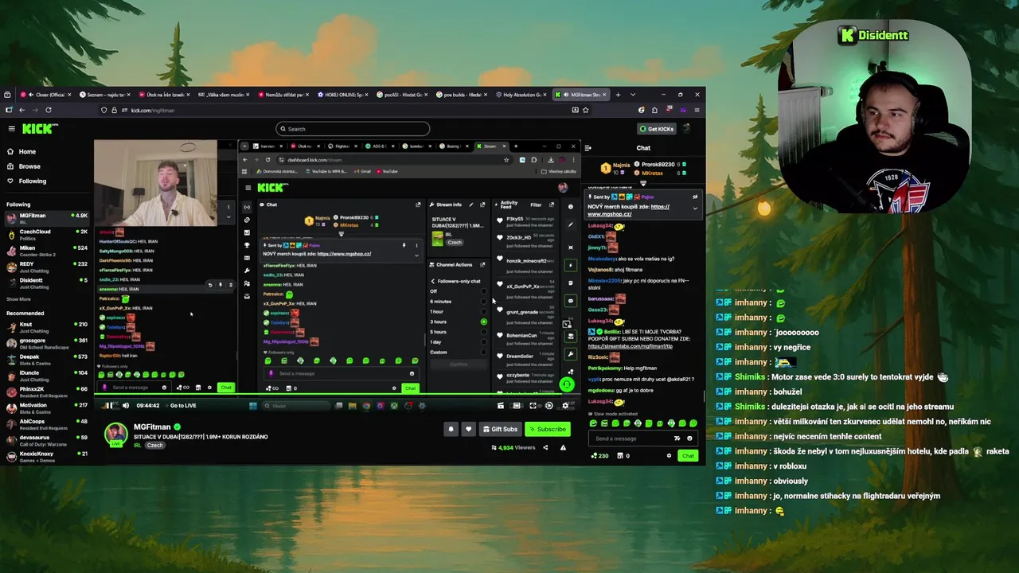The width and height of the screenshot is (1019, 573).
Task: Open the emote picker in the chat input
Action: click(x=689, y=438)
